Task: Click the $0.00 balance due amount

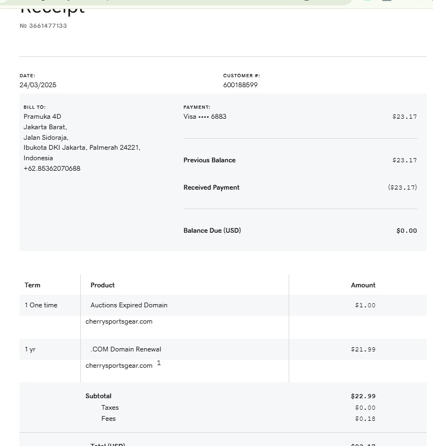Action: [406, 231]
